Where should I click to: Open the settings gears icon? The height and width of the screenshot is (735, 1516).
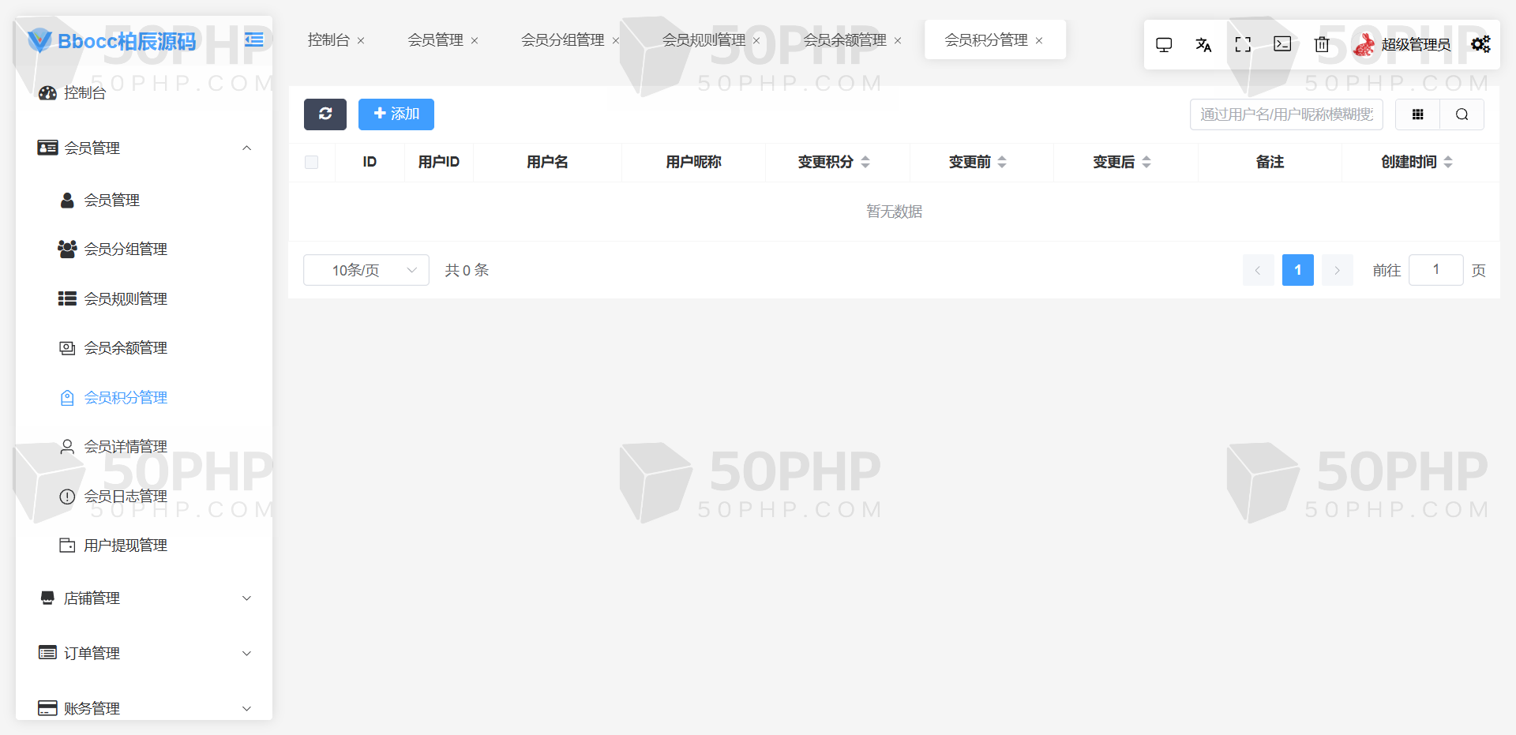(x=1480, y=44)
